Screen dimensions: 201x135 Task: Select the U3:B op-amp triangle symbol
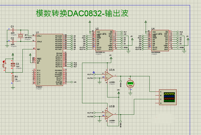[109, 114]
